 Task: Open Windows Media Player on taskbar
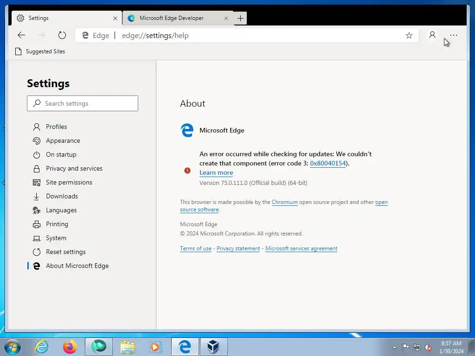[x=156, y=347]
